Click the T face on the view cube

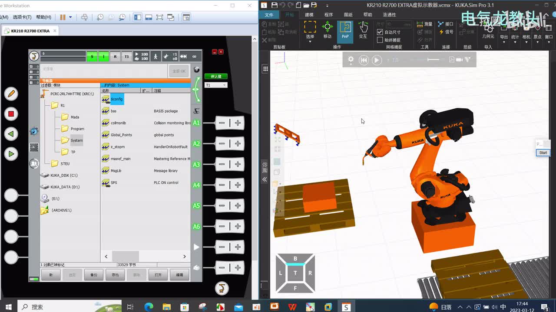click(x=295, y=273)
